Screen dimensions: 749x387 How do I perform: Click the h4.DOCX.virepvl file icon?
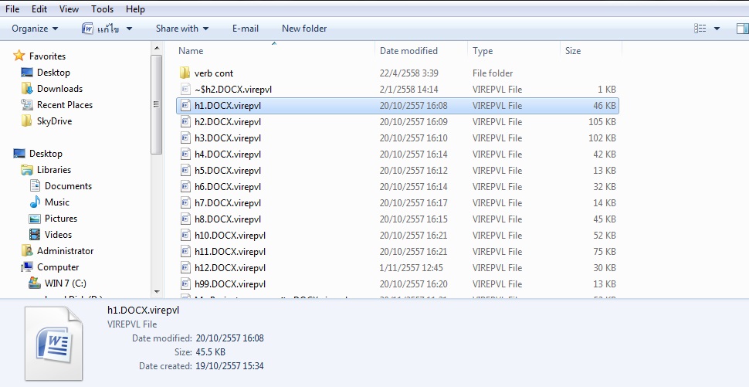tap(186, 154)
